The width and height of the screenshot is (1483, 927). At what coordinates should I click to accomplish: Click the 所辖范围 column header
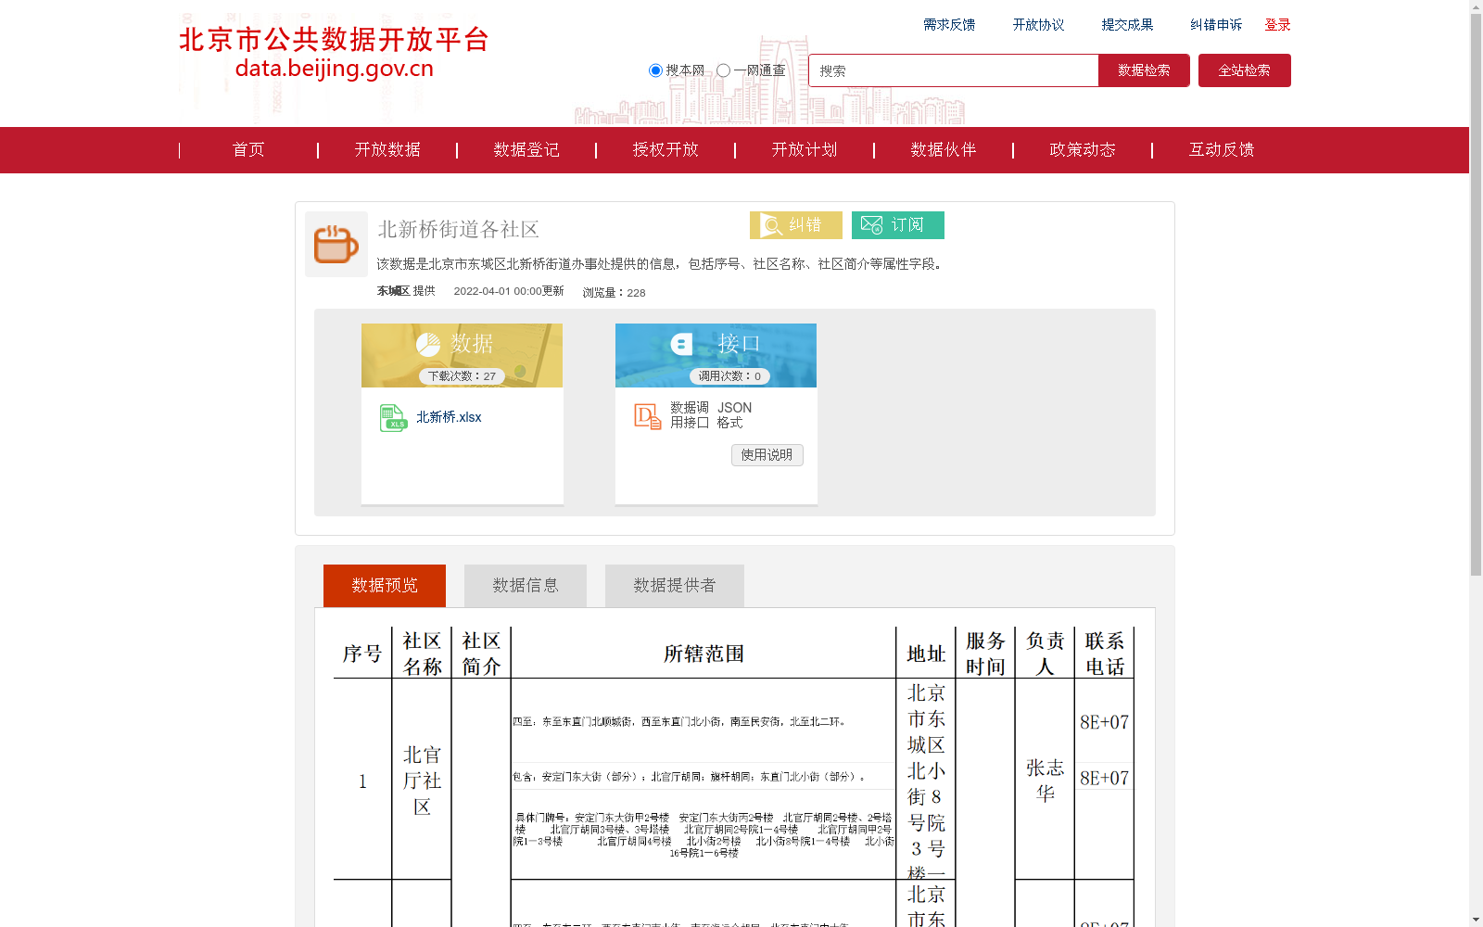(703, 654)
